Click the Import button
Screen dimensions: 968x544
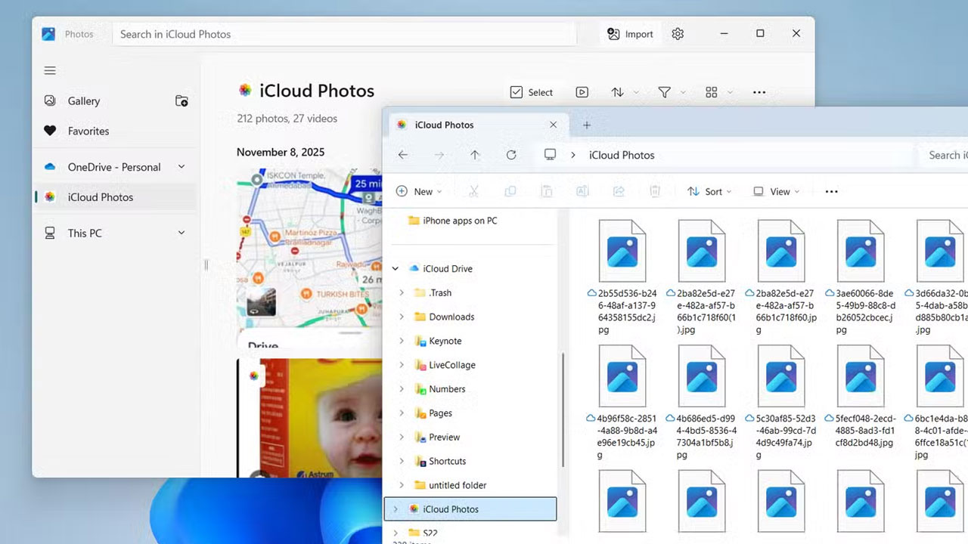click(630, 34)
